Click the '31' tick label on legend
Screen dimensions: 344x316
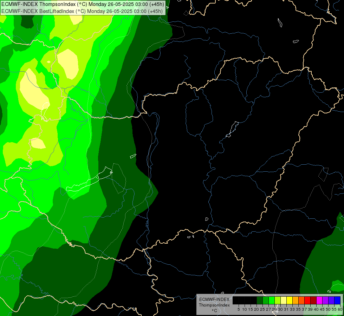286,309
